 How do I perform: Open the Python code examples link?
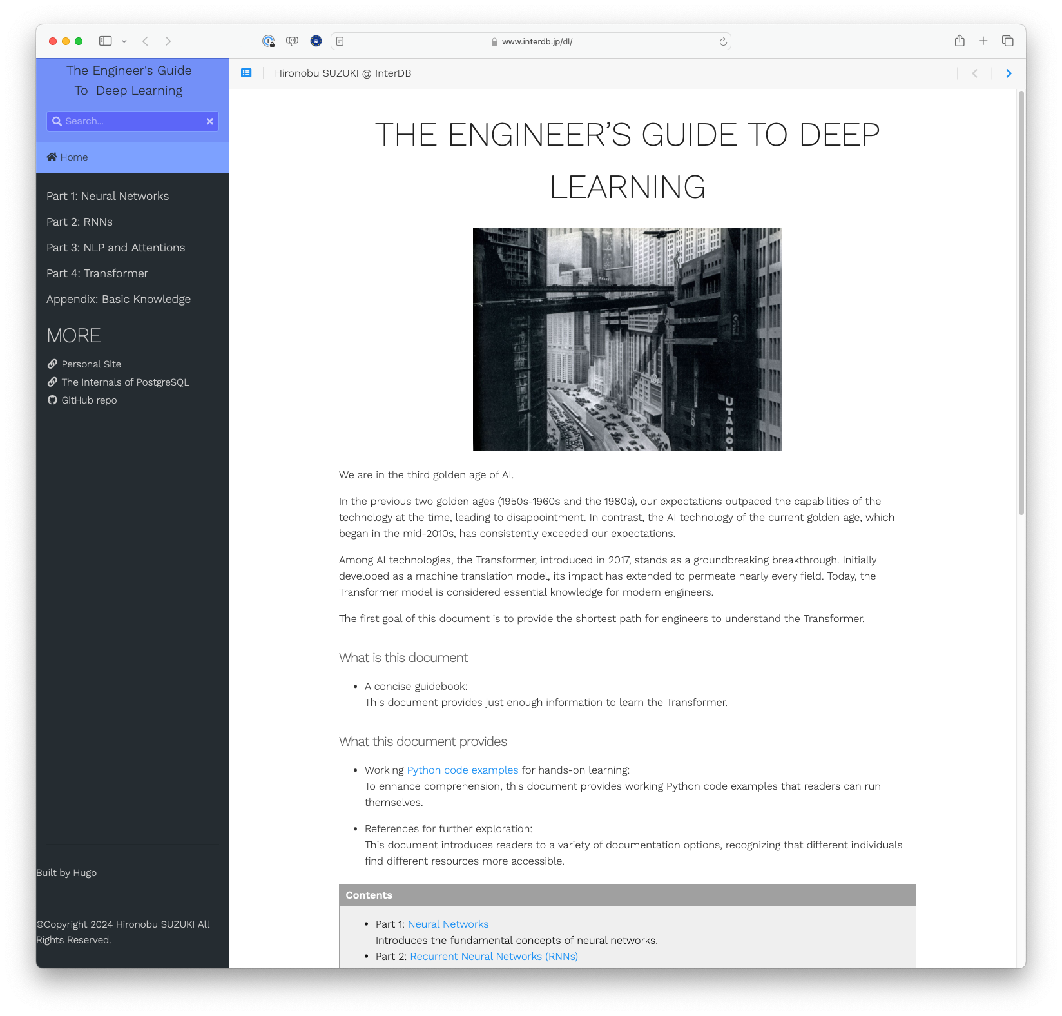pyautogui.click(x=462, y=770)
